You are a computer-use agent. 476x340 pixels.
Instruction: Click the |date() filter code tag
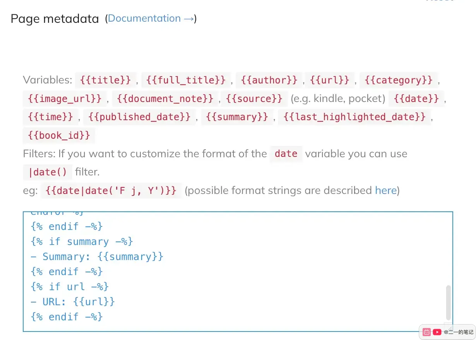pos(48,172)
